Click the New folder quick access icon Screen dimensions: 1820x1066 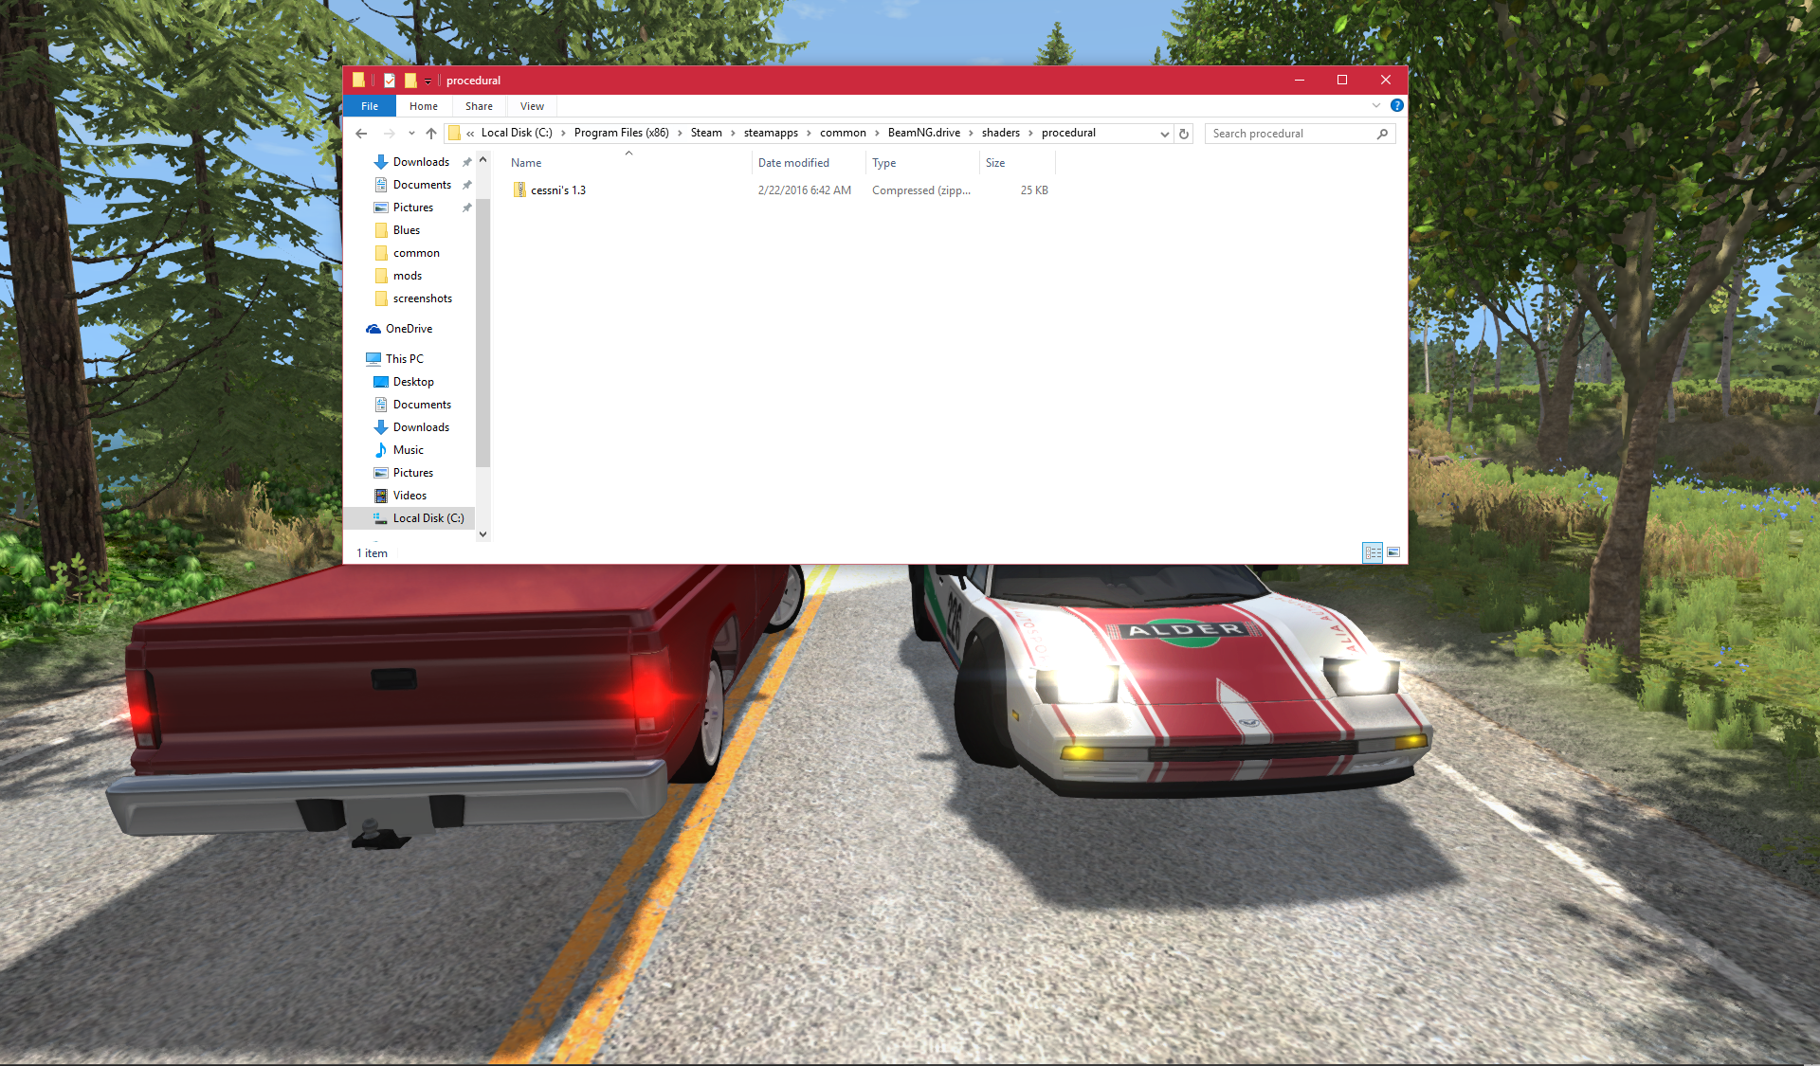pos(410,81)
